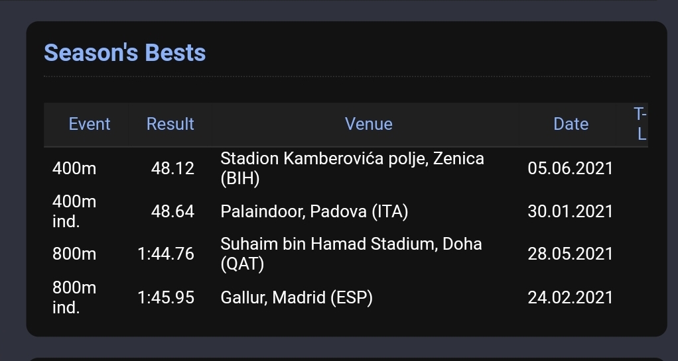Viewport: 678px width, 361px height.
Task: Click the T-L column header
Action: 640,124
